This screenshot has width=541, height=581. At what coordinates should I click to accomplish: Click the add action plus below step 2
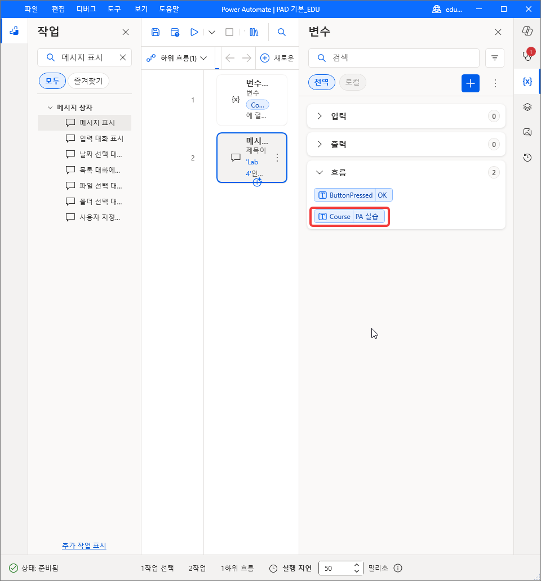click(x=257, y=182)
